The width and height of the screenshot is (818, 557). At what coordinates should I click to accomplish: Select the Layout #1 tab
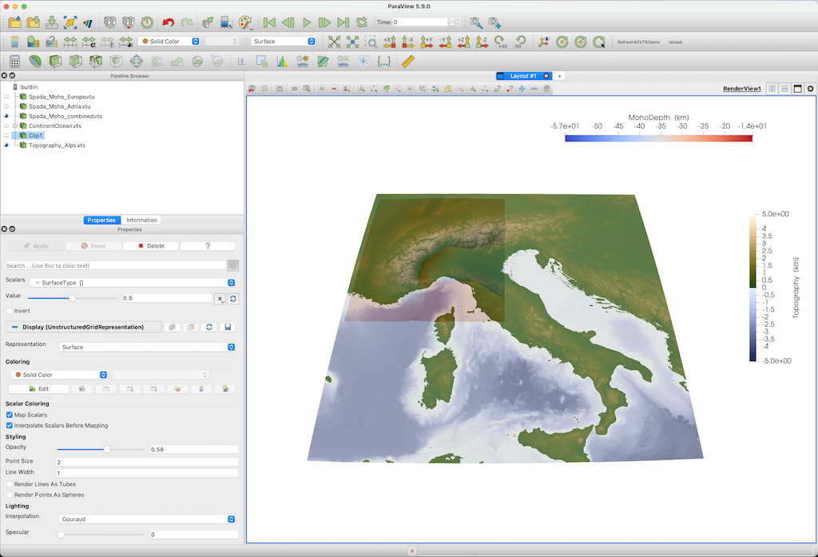(524, 76)
